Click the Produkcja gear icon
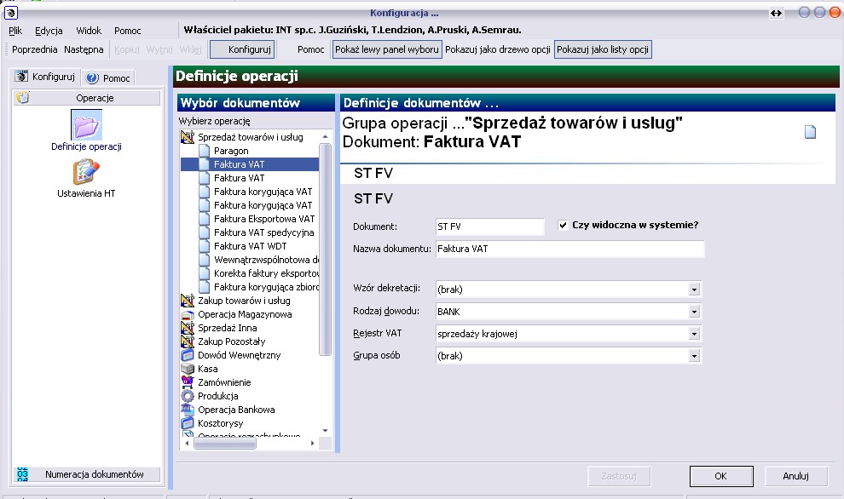This screenshot has height=499, width=844. (x=188, y=396)
